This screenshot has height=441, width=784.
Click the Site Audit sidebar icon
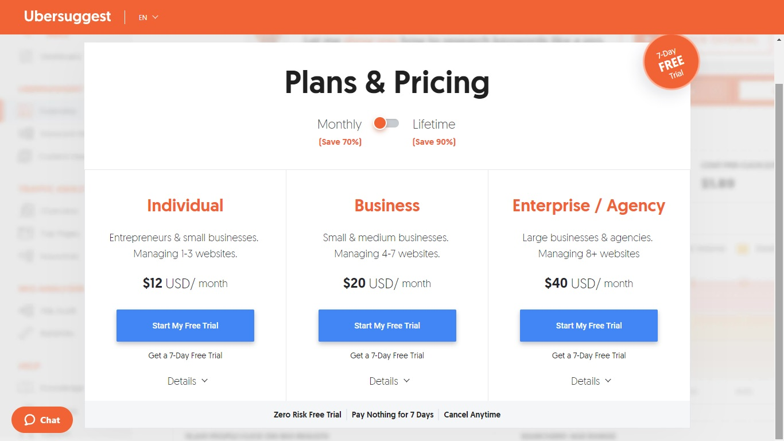pos(25,311)
